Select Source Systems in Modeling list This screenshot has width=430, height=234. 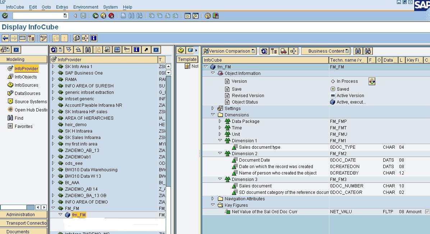click(x=31, y=101)
